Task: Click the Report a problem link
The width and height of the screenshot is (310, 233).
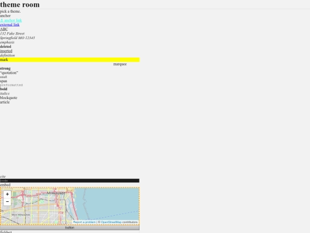Action: click(x=84, y=222)
